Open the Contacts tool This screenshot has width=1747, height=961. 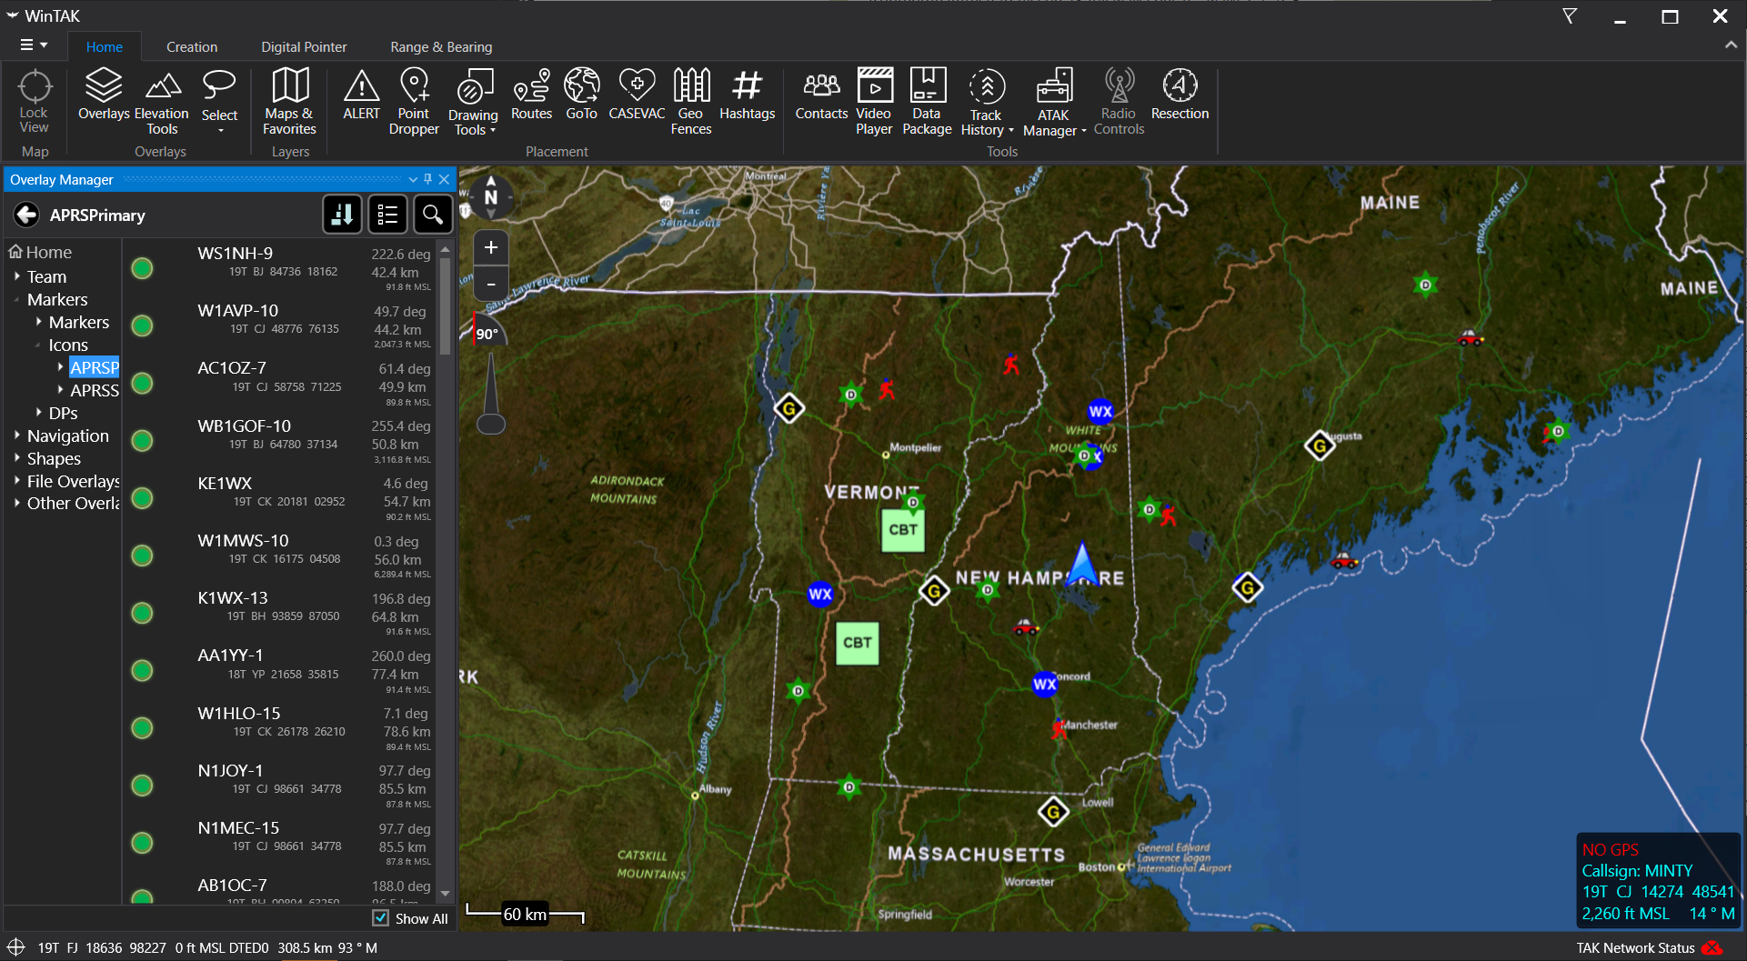(821, 94)
